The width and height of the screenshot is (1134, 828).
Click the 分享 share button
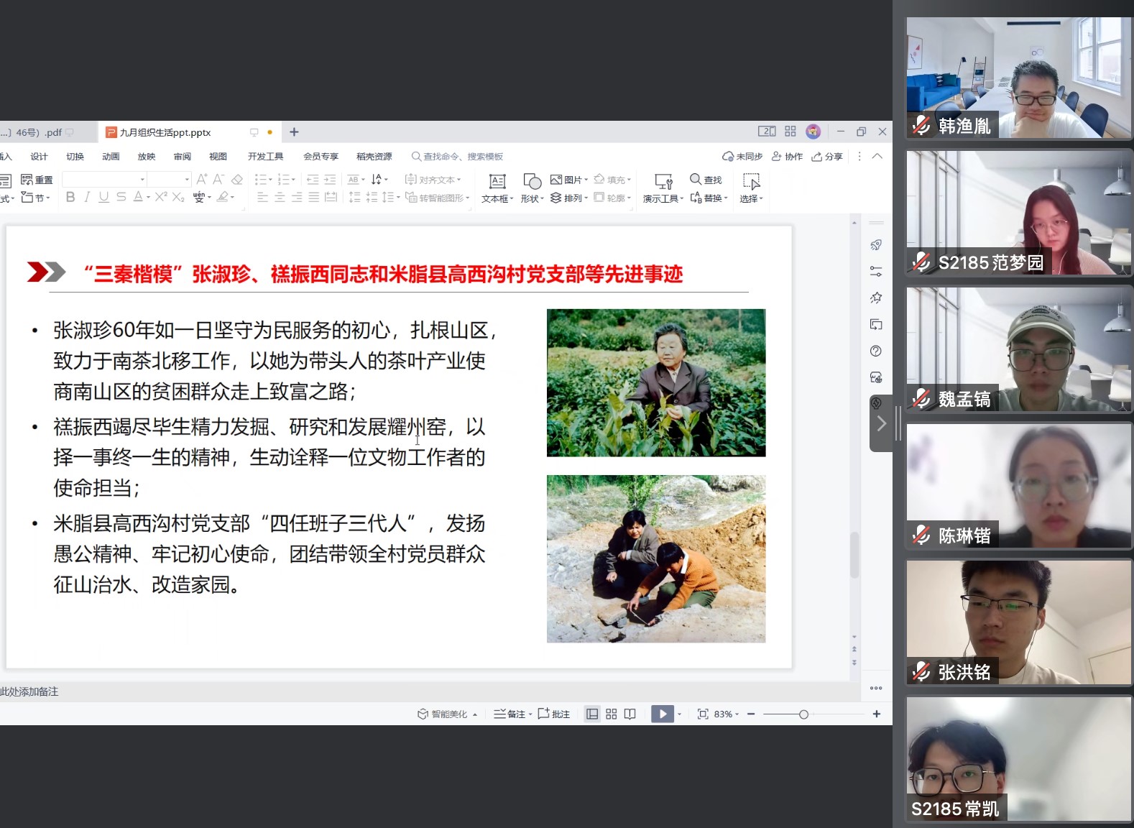(827, 157)
